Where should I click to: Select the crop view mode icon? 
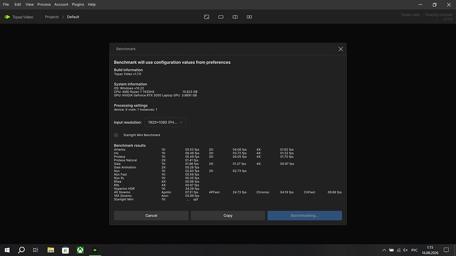point(207,17)
